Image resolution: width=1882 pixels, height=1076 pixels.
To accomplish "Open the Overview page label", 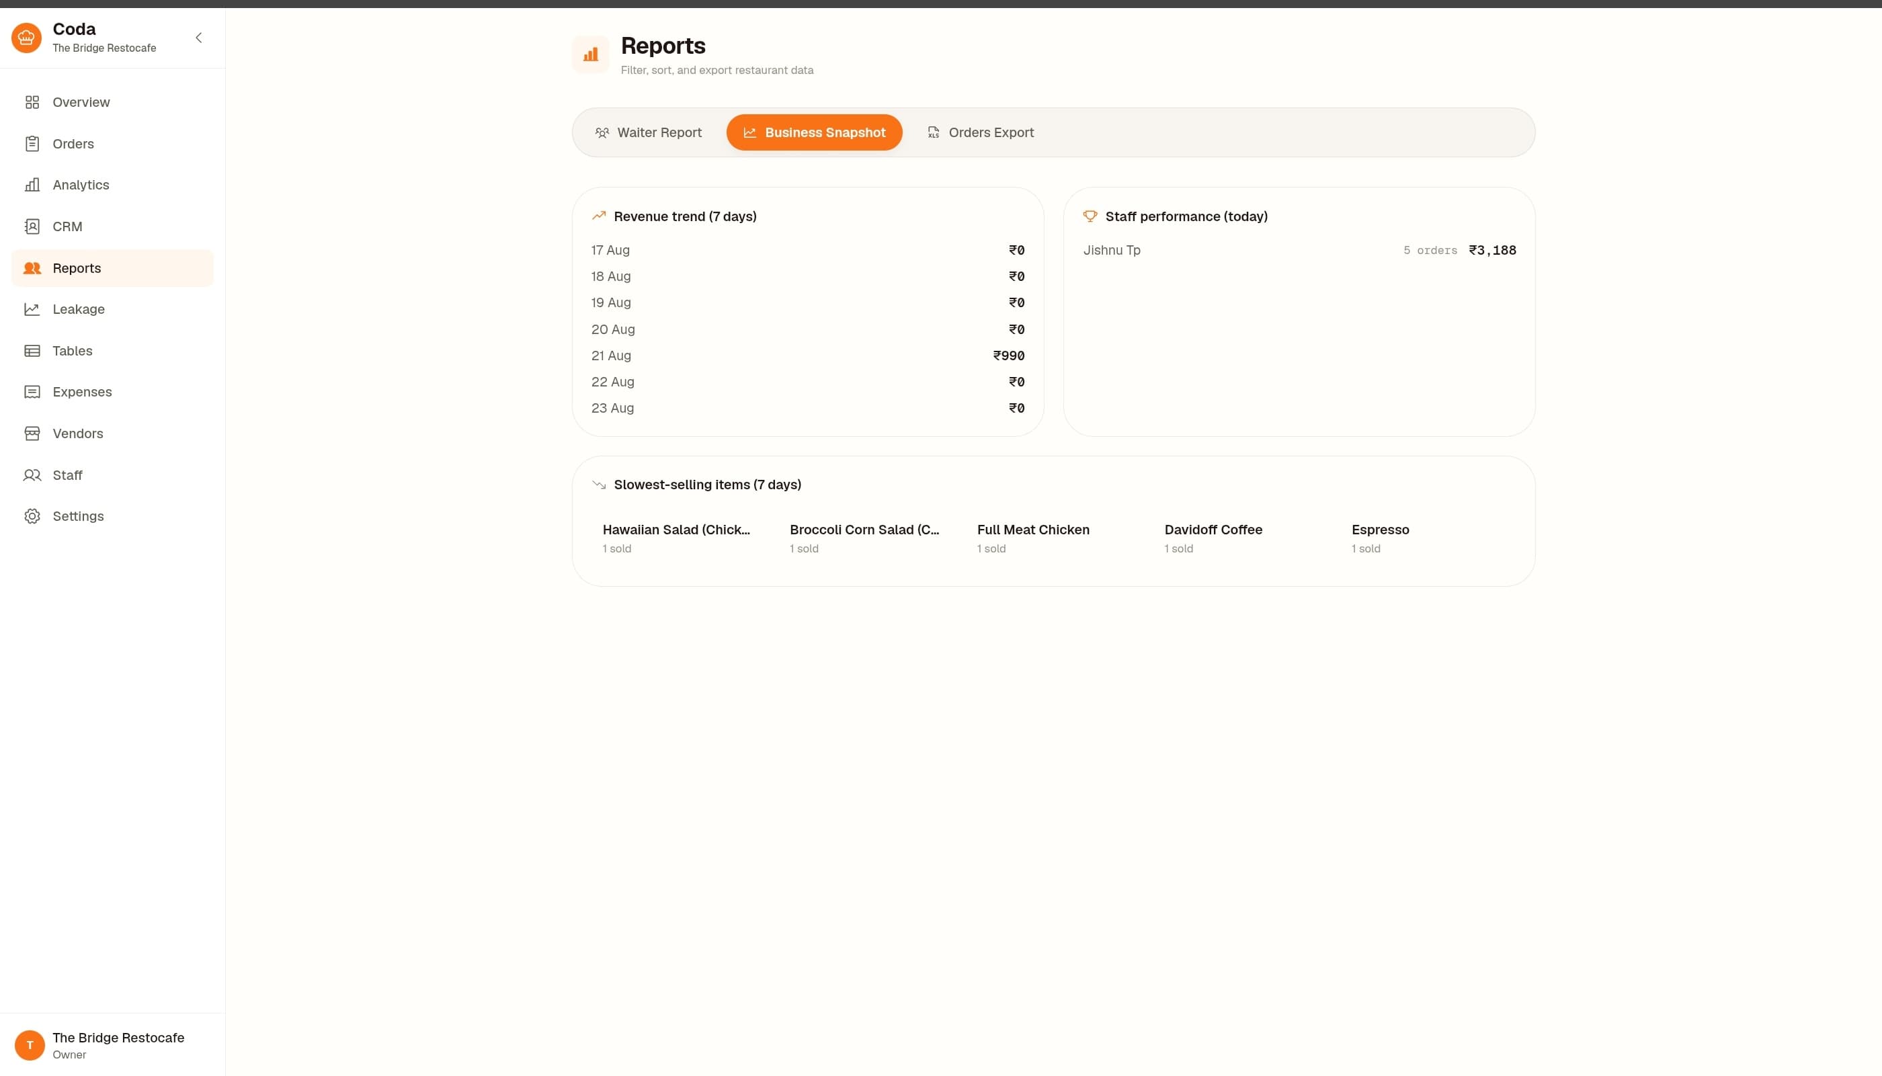I will (x=81, y=102).
